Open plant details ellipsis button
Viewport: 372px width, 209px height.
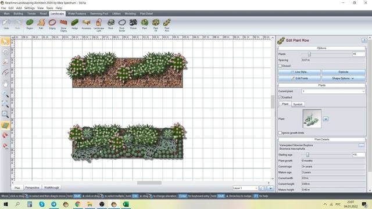coord(361,145)
